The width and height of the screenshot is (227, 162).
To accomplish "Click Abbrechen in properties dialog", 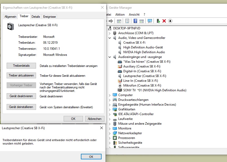I will pyautogui.click(x=95, y=119).
